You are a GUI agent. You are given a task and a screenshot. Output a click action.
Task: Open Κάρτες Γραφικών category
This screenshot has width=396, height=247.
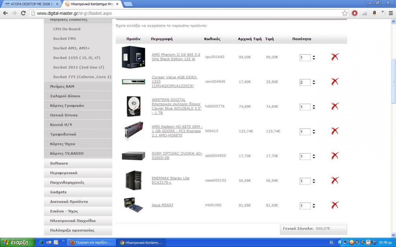click(78, 105)
